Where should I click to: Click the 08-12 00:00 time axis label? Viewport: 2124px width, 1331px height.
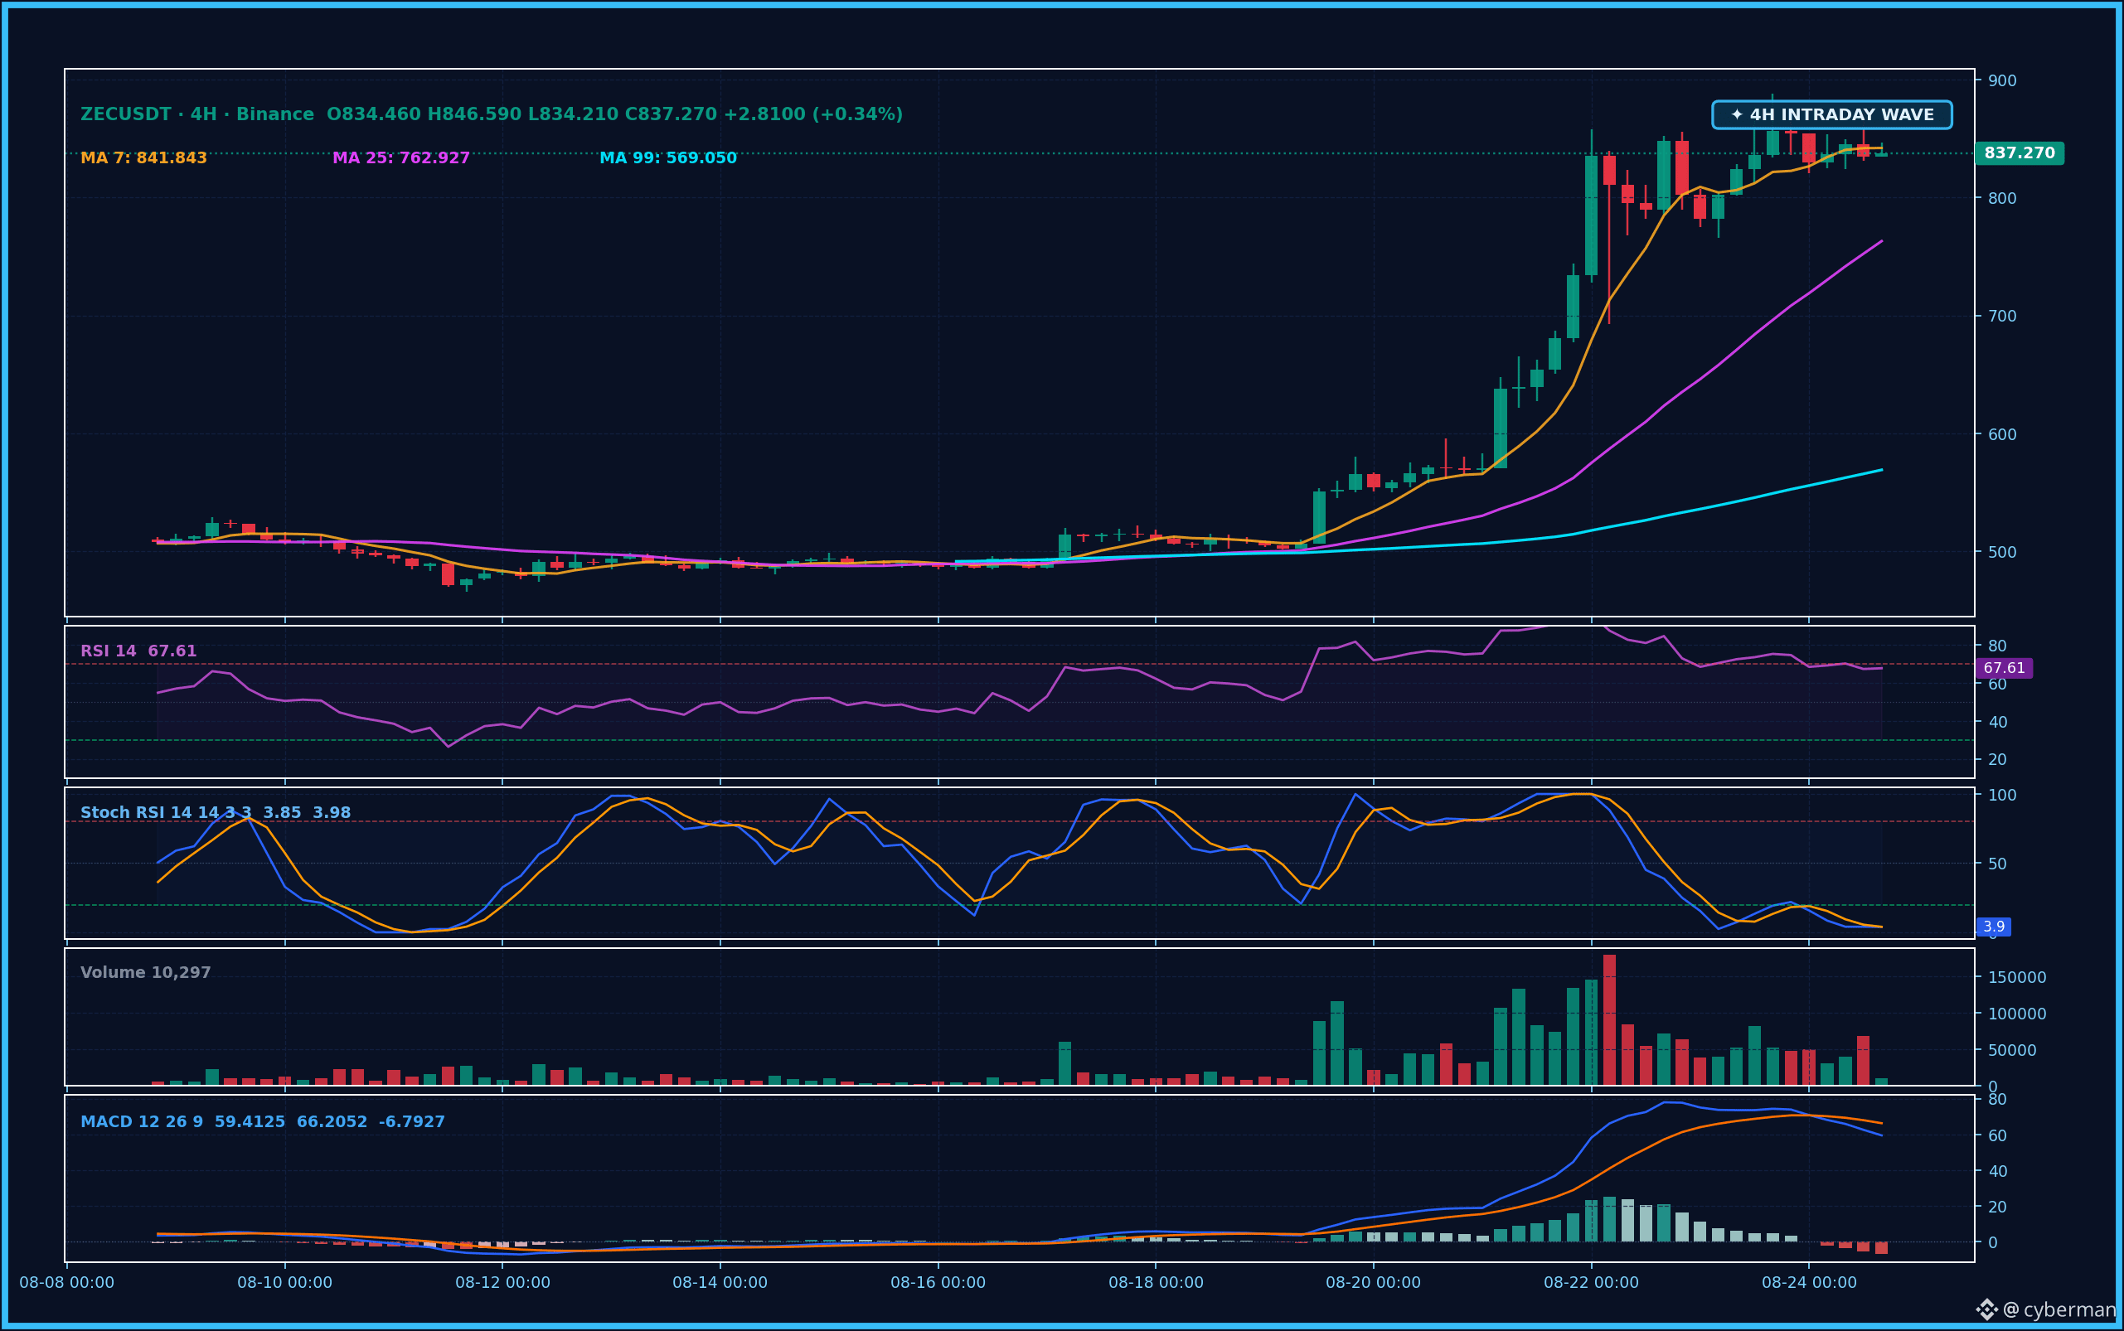click(x=503, y=1283)
